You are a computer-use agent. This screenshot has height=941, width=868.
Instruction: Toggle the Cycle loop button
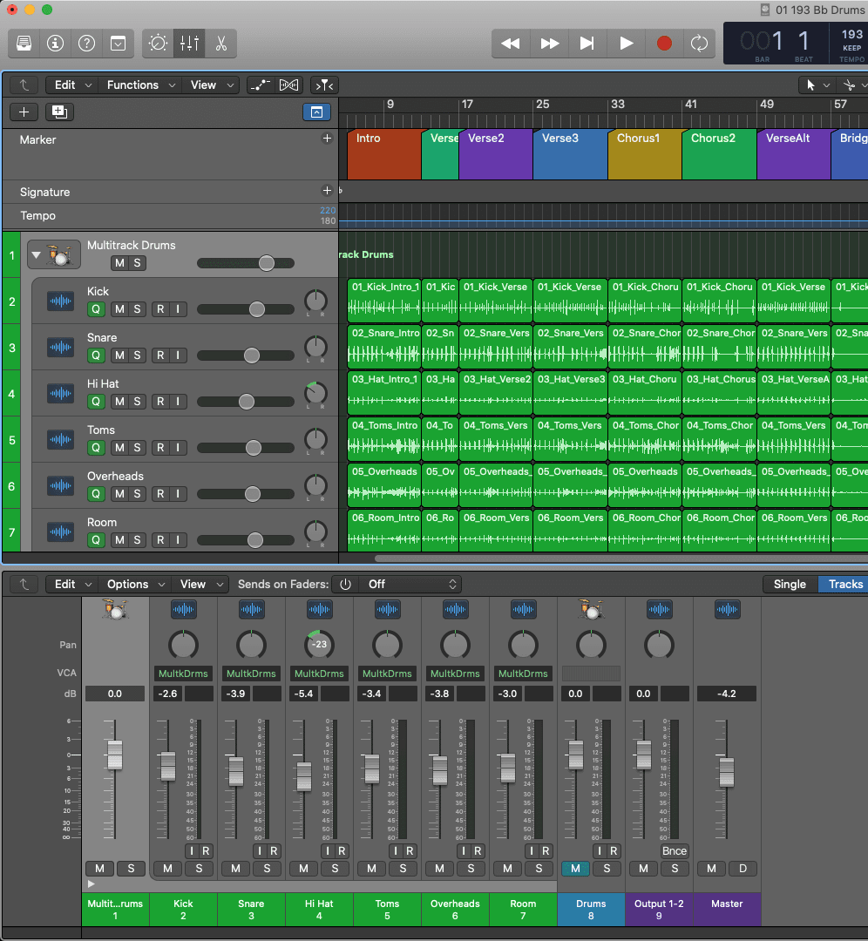point(699,43)
